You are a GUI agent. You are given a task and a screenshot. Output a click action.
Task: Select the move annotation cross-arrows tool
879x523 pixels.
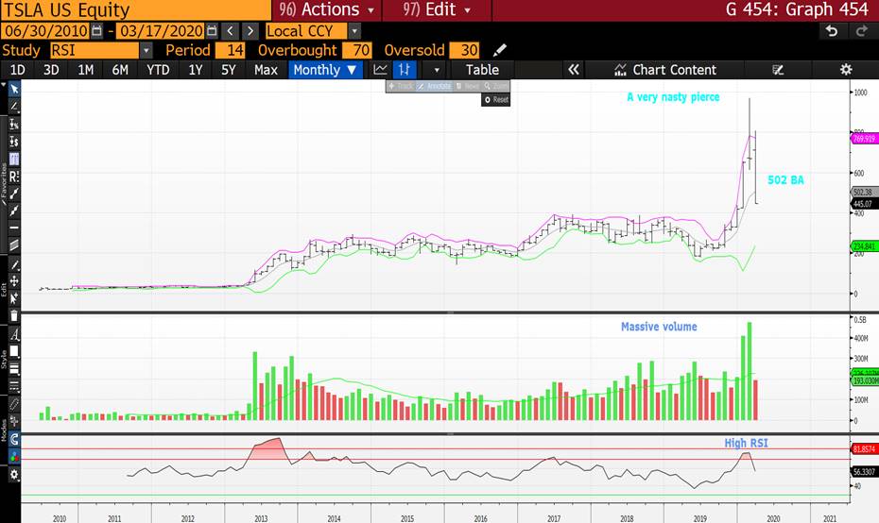14,280
